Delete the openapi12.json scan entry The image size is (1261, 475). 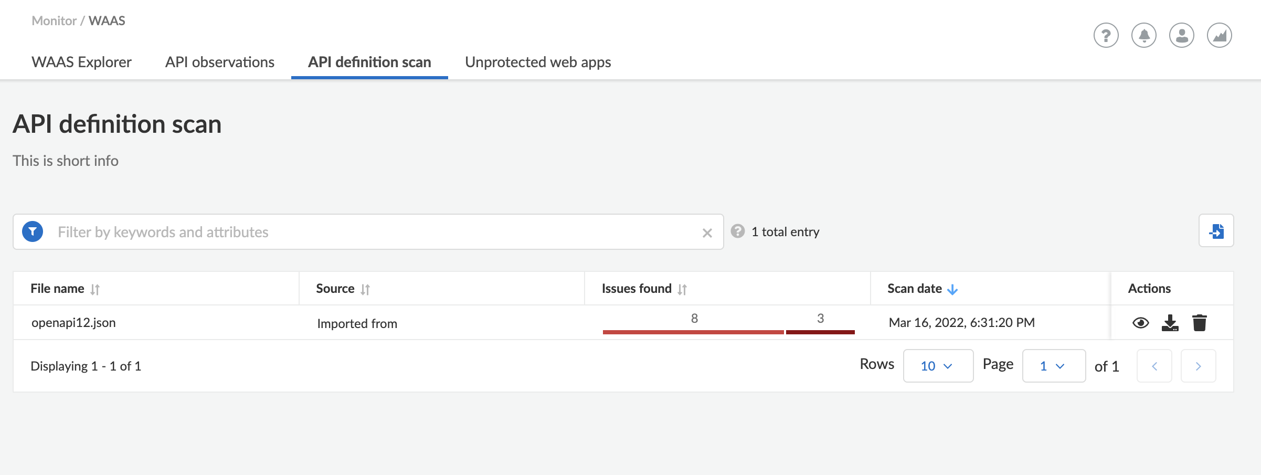pos(1200,323)
